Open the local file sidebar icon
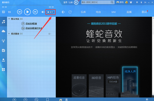Viewport: 154px width, 101px height. (x=3, y=50)
